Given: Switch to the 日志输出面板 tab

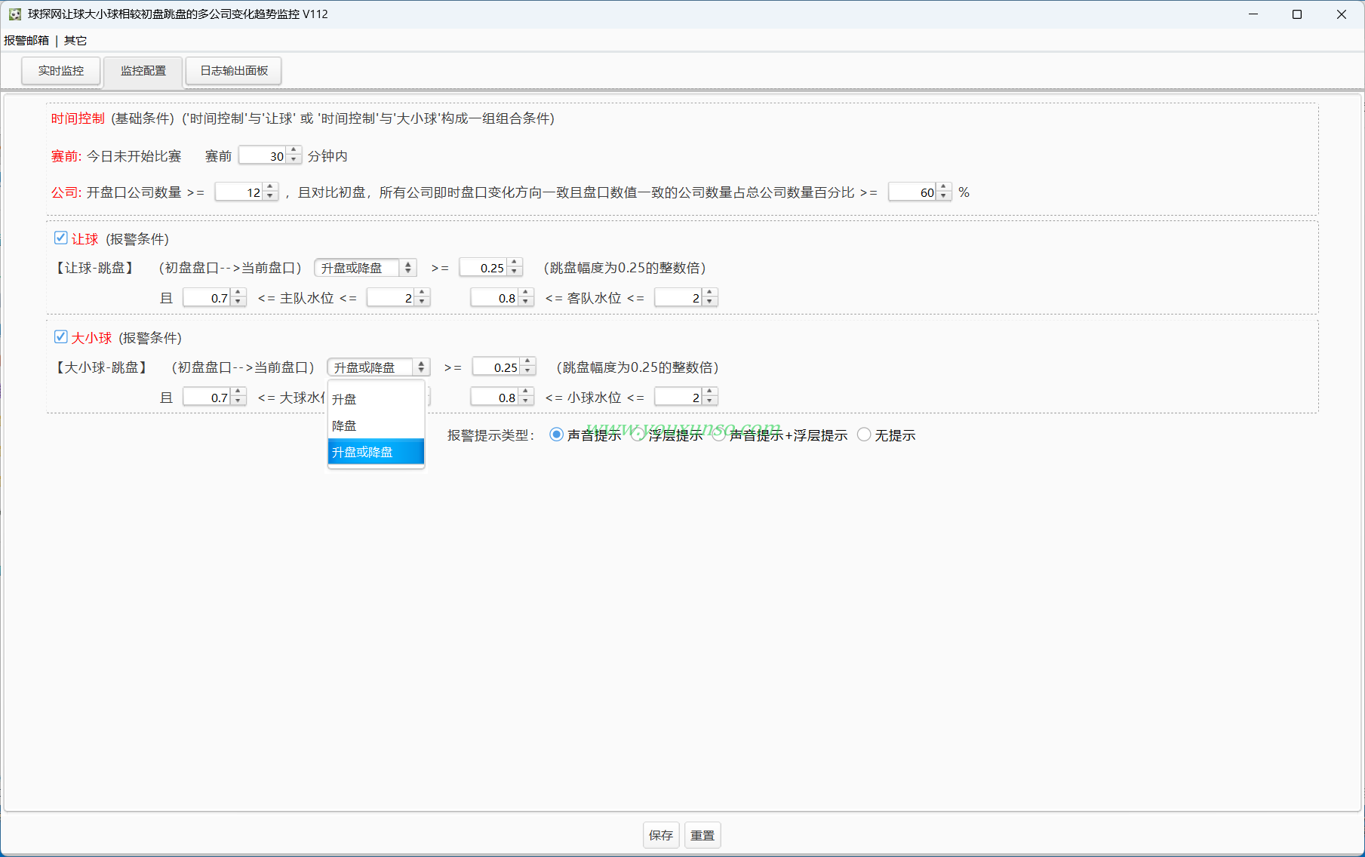Looking at the screenshot, I should point(234,71).
